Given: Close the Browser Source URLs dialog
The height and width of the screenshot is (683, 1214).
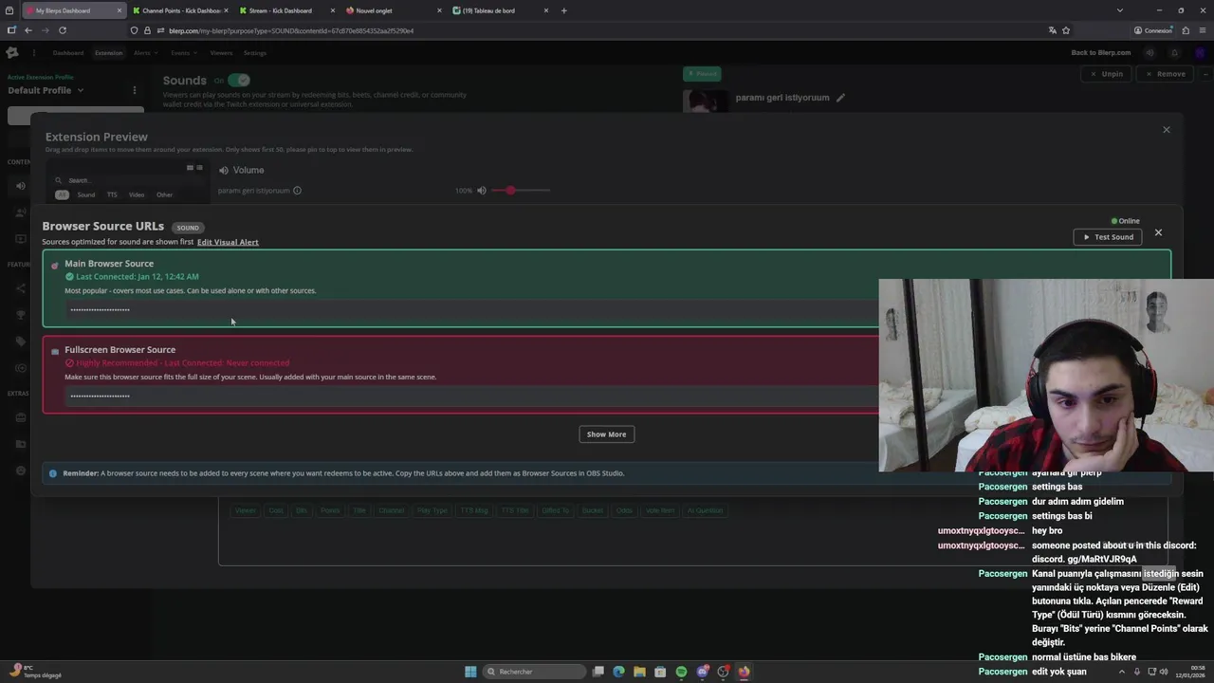Looking at the screenshot, I should coord(1158,232).
